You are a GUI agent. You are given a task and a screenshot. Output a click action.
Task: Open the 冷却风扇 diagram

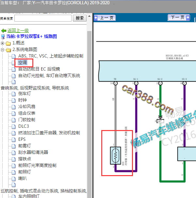pyautogui.click(x=27, y=107)
